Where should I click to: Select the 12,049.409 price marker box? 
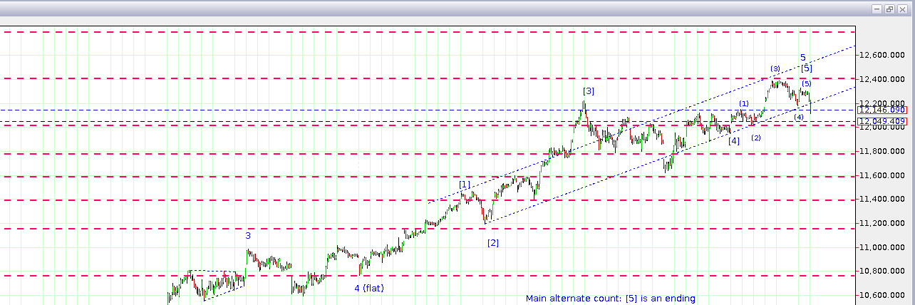(x=882, y=122)
